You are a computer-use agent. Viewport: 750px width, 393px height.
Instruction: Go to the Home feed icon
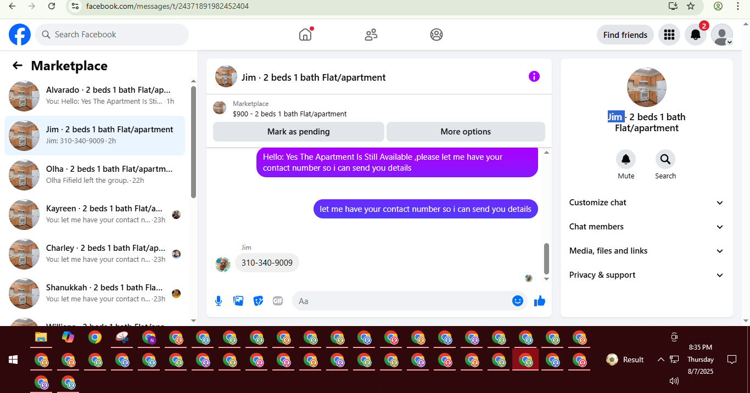pos(305,35)
